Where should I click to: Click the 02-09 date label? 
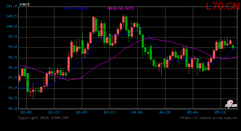tap(26, 112)
